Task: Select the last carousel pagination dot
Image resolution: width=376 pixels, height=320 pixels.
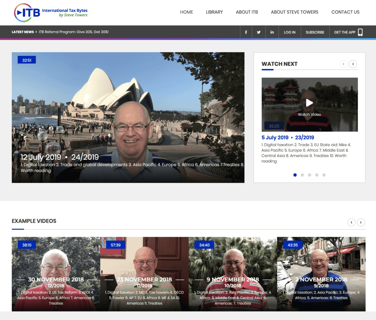Action: pos(324,175)
